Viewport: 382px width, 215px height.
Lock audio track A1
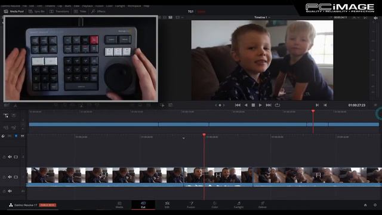[x=4, y=191]
